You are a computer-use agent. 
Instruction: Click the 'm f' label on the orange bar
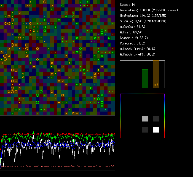tap(156, 85)
